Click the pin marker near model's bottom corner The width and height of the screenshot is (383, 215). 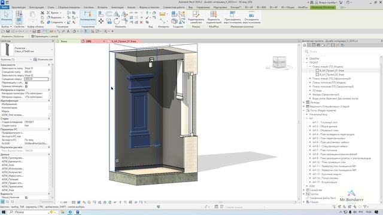click(x=117, y=161)
